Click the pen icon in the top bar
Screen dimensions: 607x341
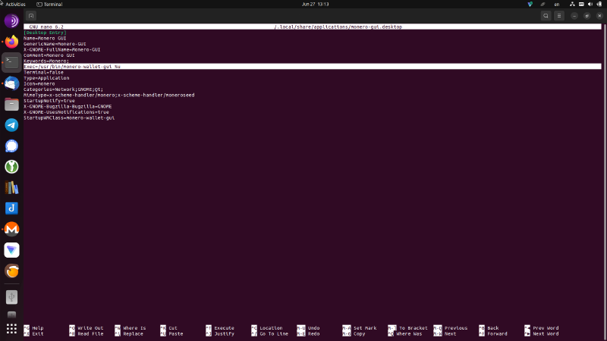(543, 5)
